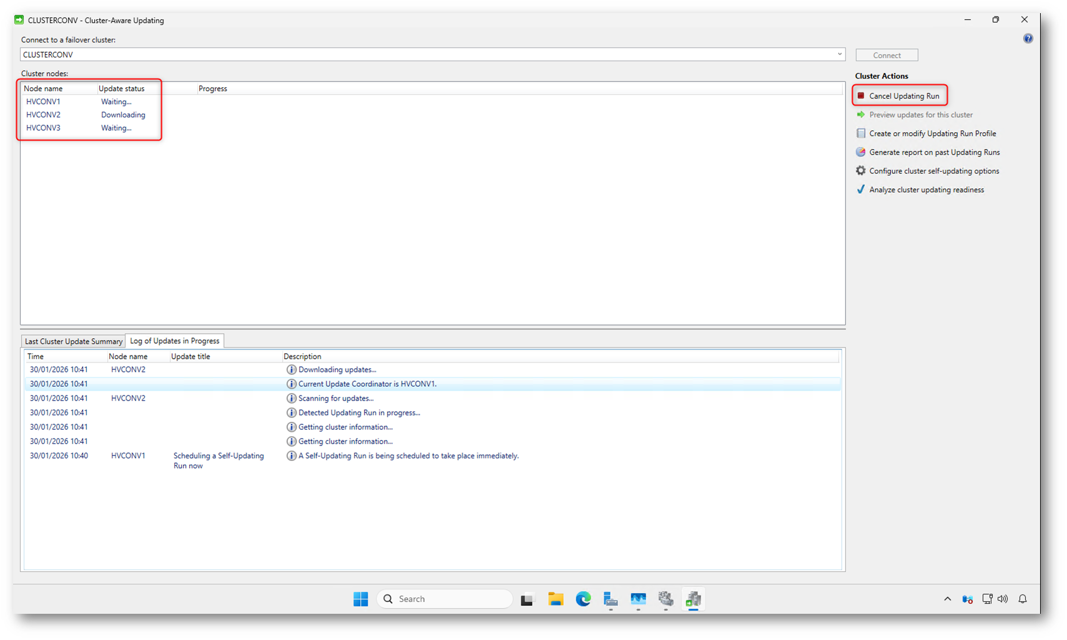Viewport: 1067px width, 640px height.
Task: Click the notepad icon for Updating Run Profile
Action: point(861,133)
